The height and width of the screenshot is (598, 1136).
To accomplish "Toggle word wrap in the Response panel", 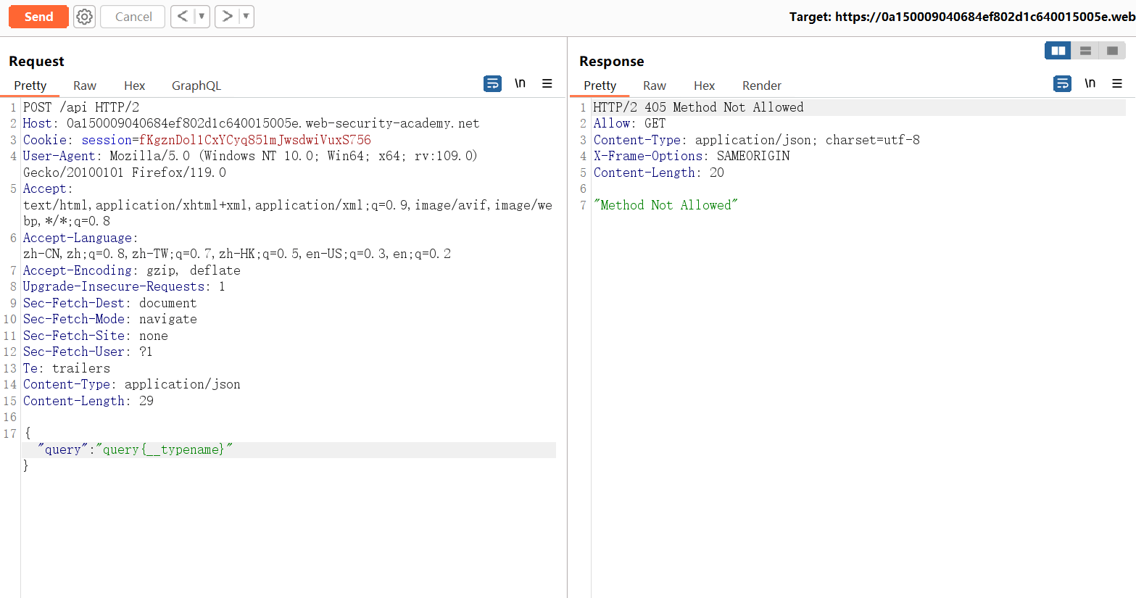I will click(1062, 84).
